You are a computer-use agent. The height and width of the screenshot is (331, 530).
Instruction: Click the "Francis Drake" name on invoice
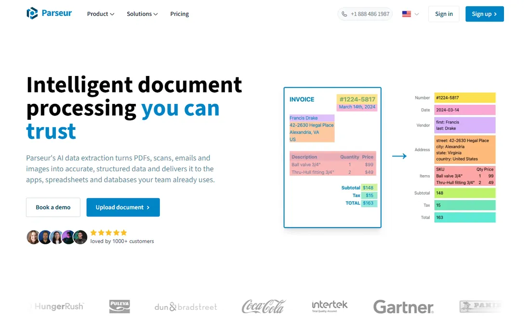pos(304,118)
